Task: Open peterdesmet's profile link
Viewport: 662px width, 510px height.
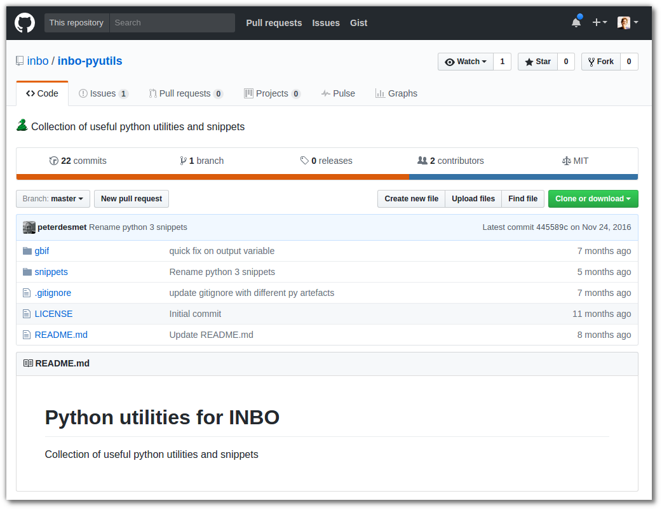Action: (62, 227)
